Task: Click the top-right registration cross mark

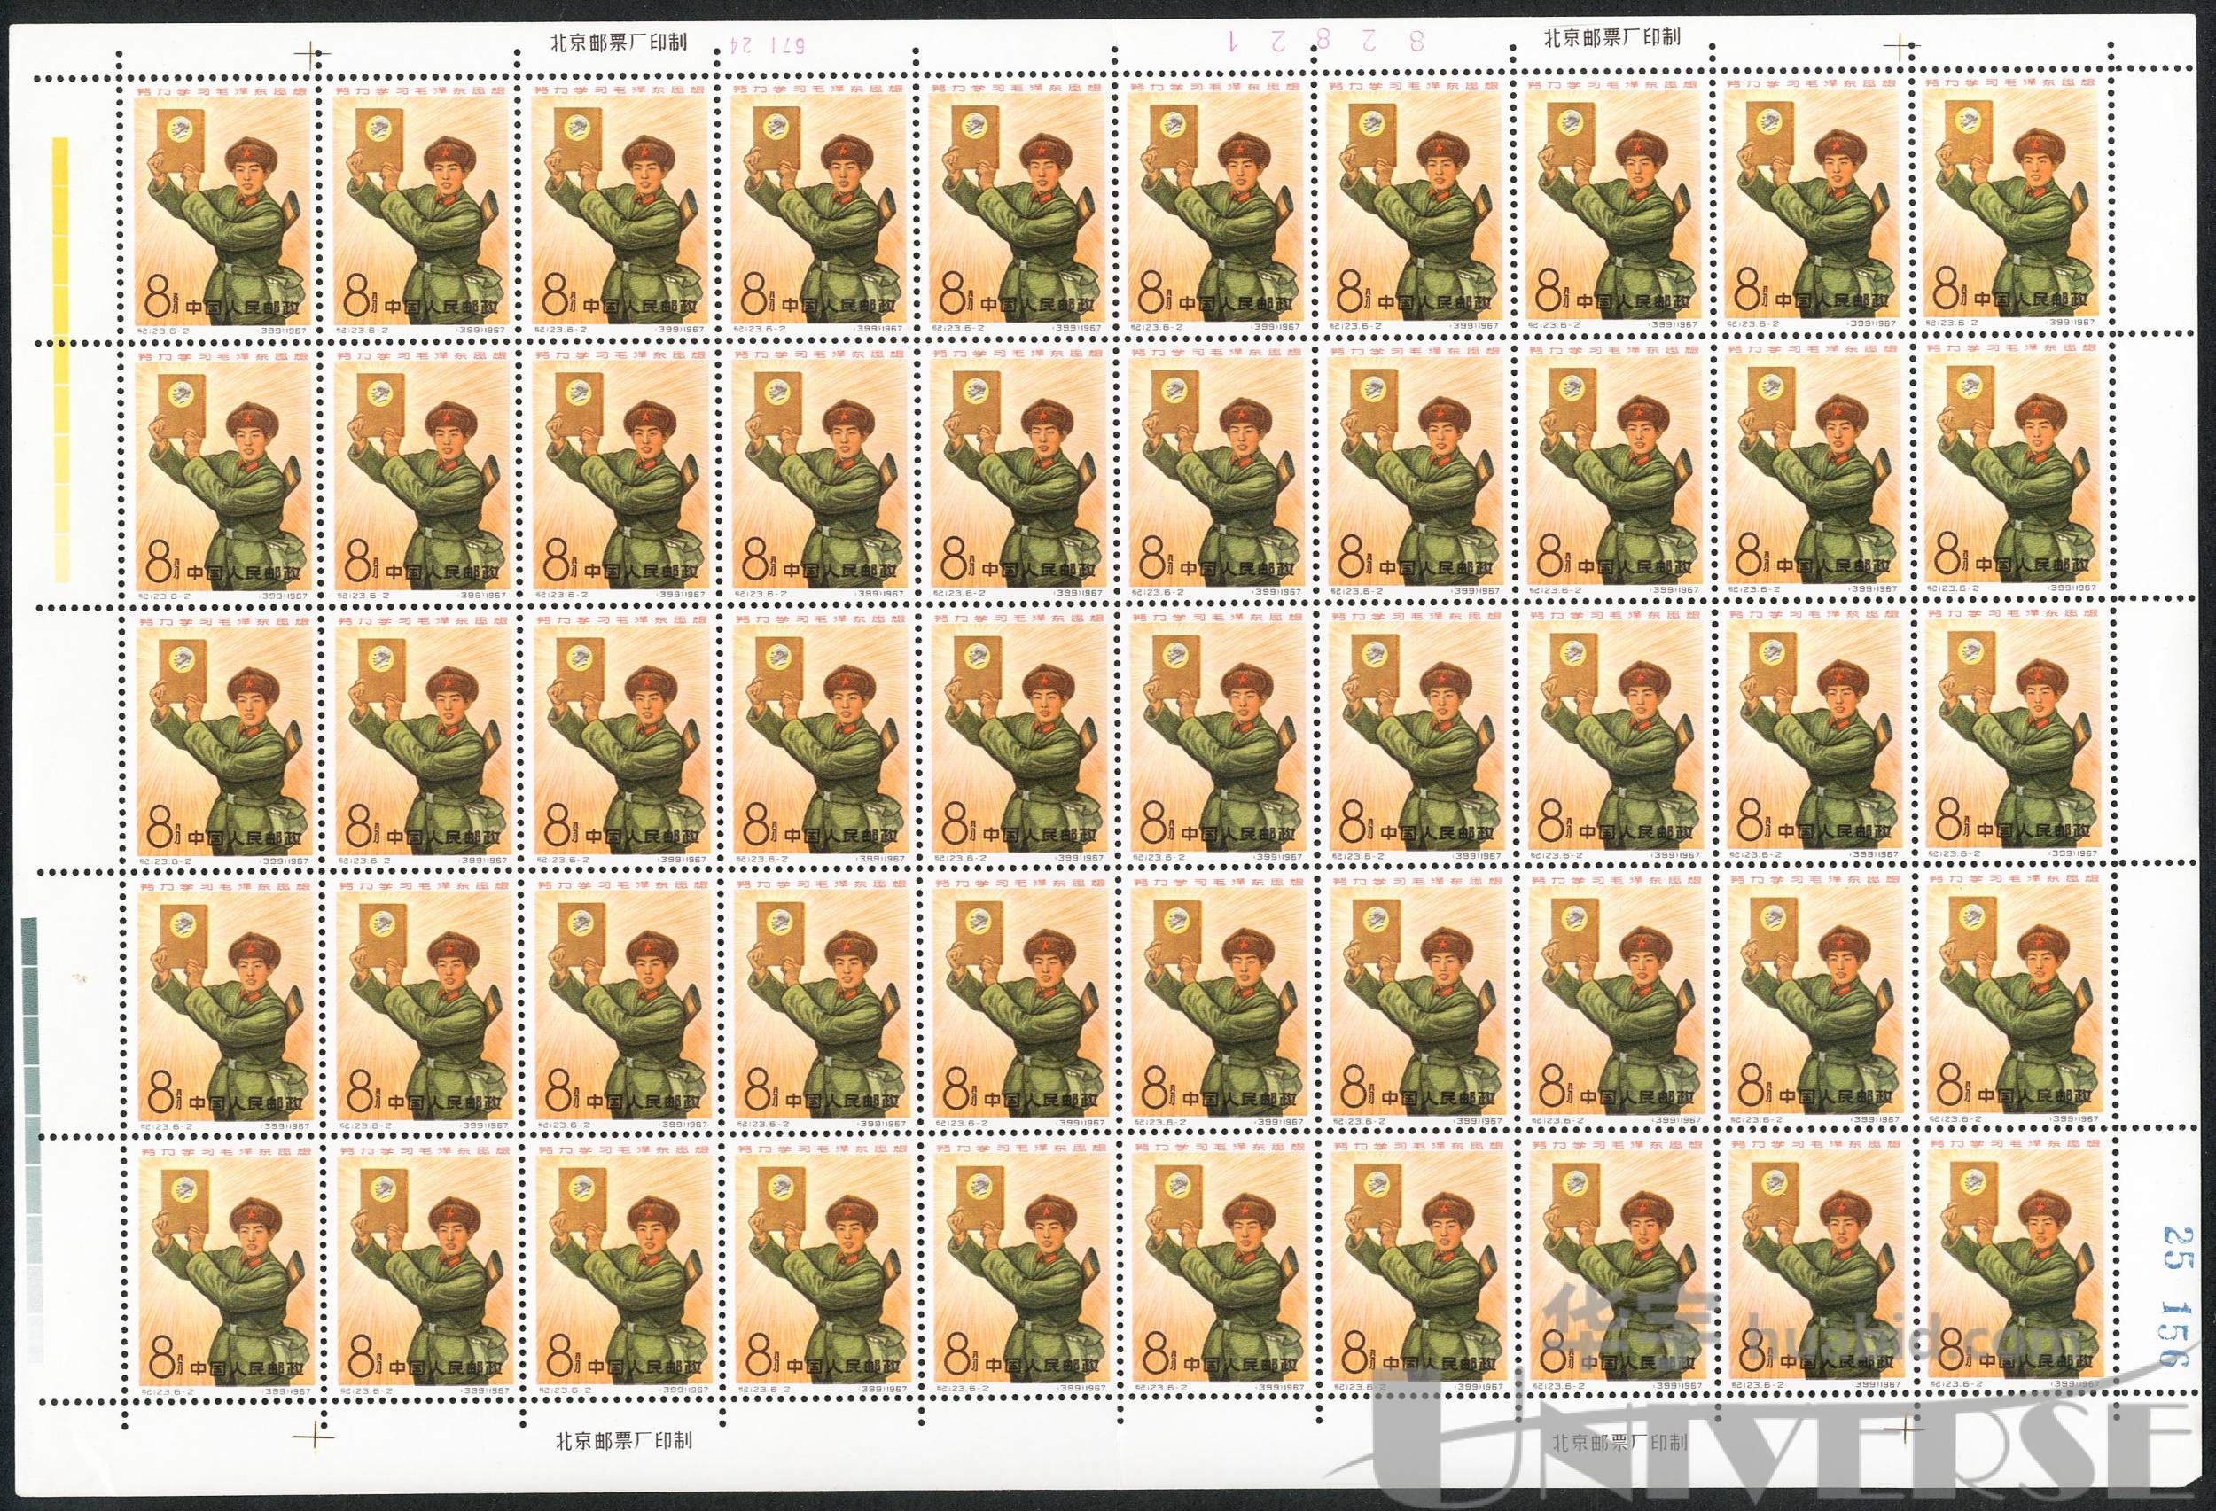Action: pyautogui.click(x=1900, y=45)
